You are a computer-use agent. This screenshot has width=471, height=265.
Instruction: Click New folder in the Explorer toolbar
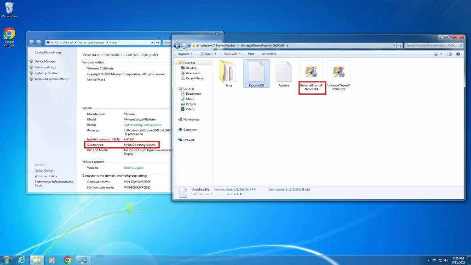pos(269,54)
